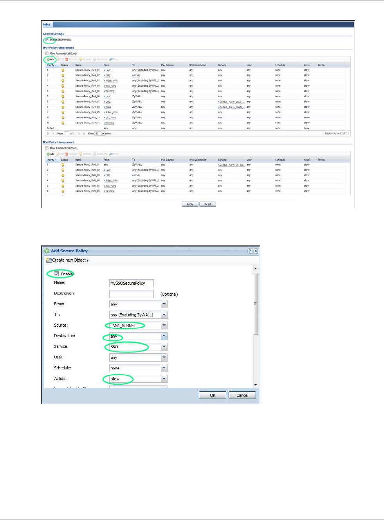Expand the Service dropdown arrow
This screenshot has width=384, height=520.
(164, 347)
